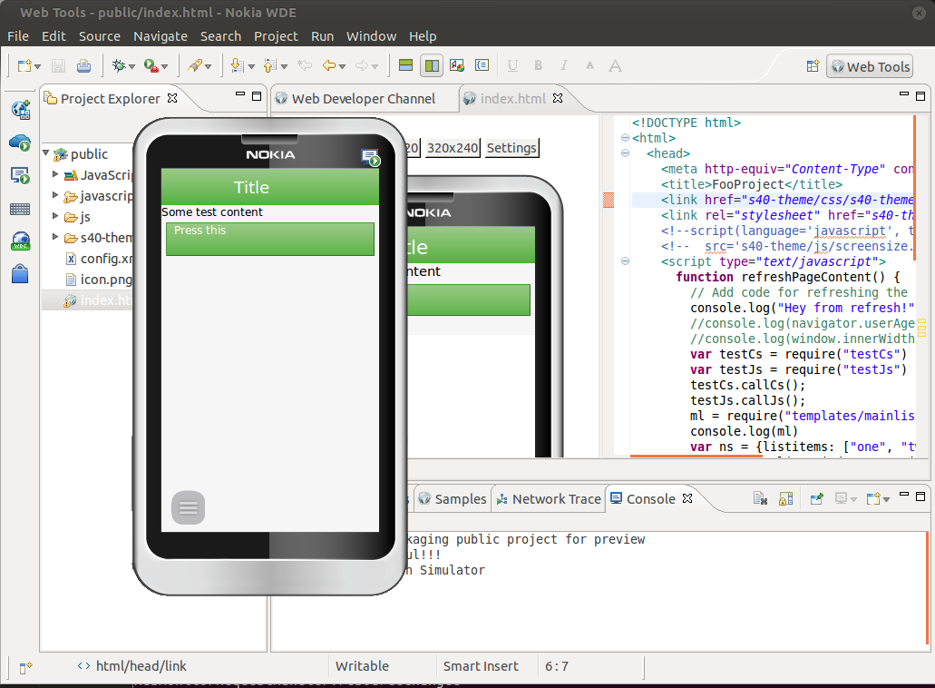Open the search tool dropdown arrow

(x=208, y=66)
